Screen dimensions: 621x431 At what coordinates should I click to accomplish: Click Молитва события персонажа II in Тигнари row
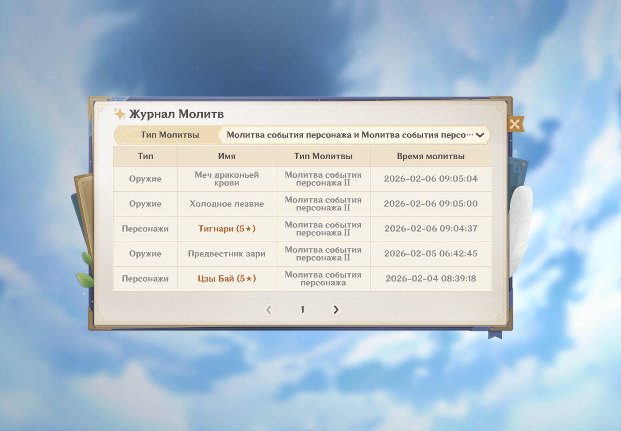(x=323, y=228)
